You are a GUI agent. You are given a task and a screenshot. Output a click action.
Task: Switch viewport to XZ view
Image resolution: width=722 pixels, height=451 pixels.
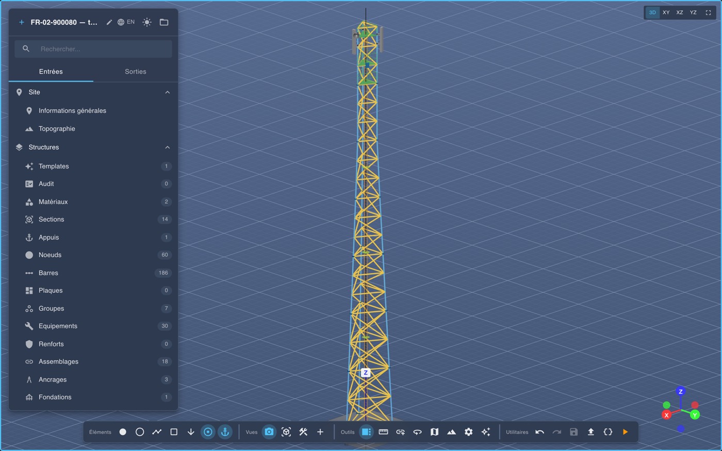click(680, 12)
